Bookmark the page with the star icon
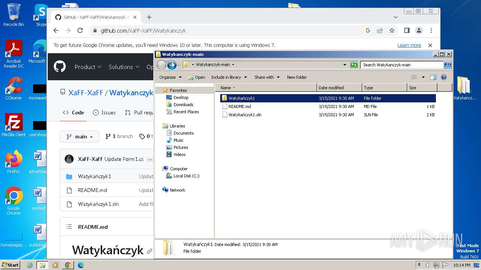Screen dimensions: 481x270 click(392, 31)
